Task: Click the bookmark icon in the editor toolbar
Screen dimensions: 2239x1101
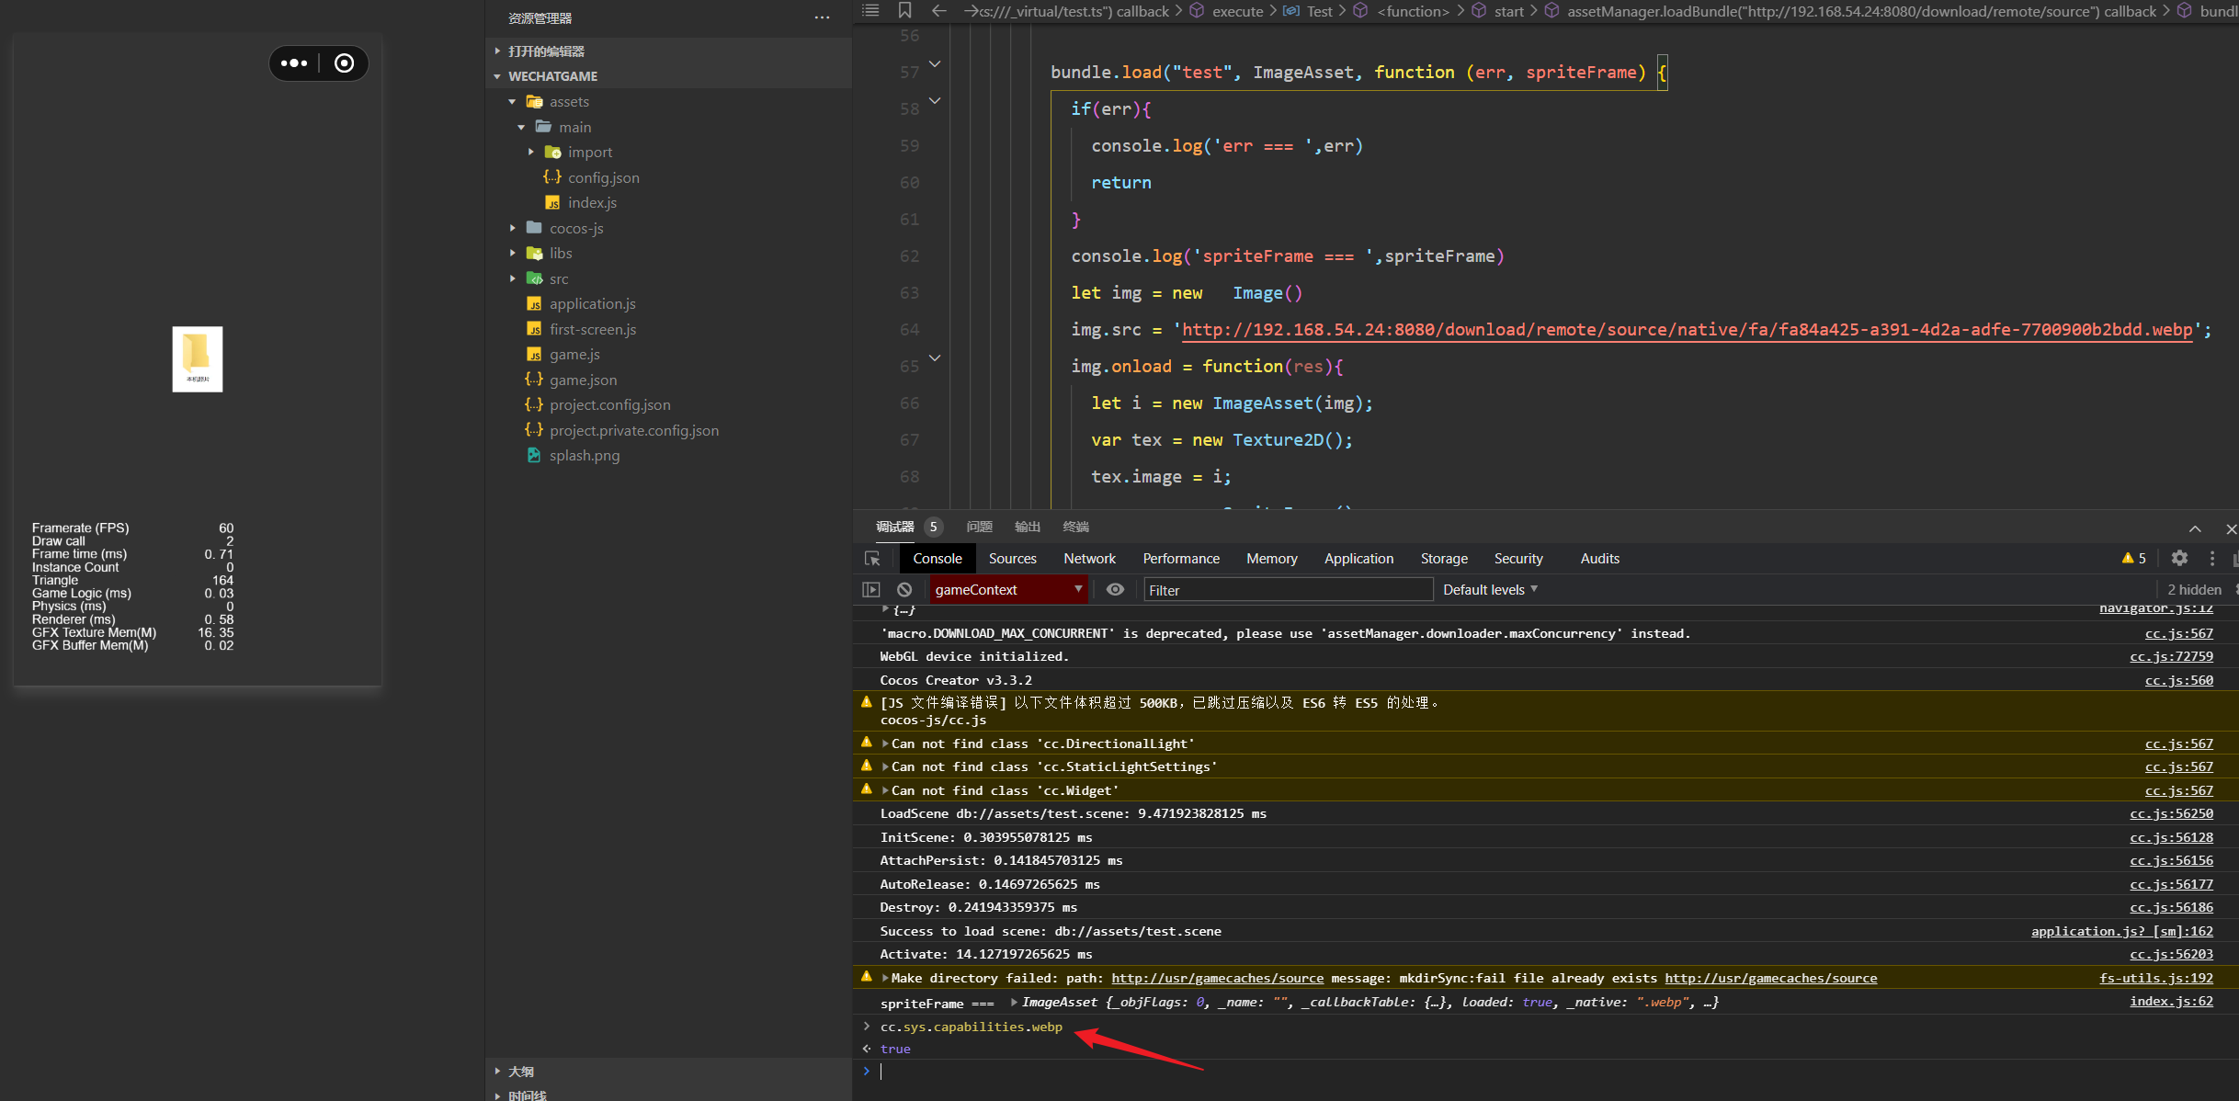Action: [904, 10]
